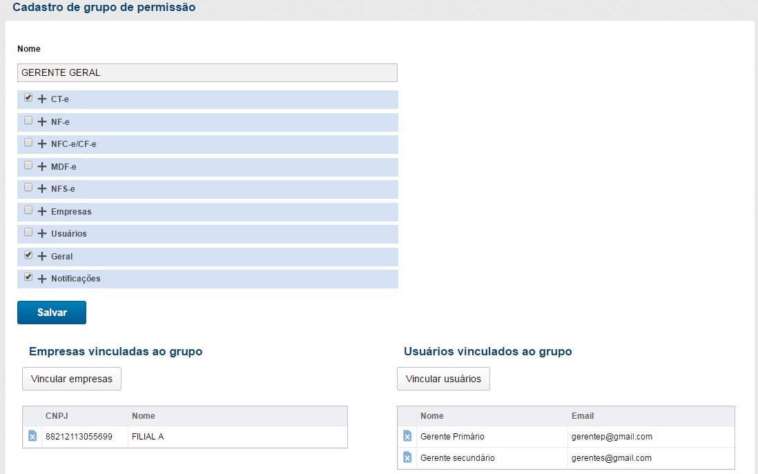Expand the NF-e permissions section
The width and height of the screenshot is (758, 474).
42,122
